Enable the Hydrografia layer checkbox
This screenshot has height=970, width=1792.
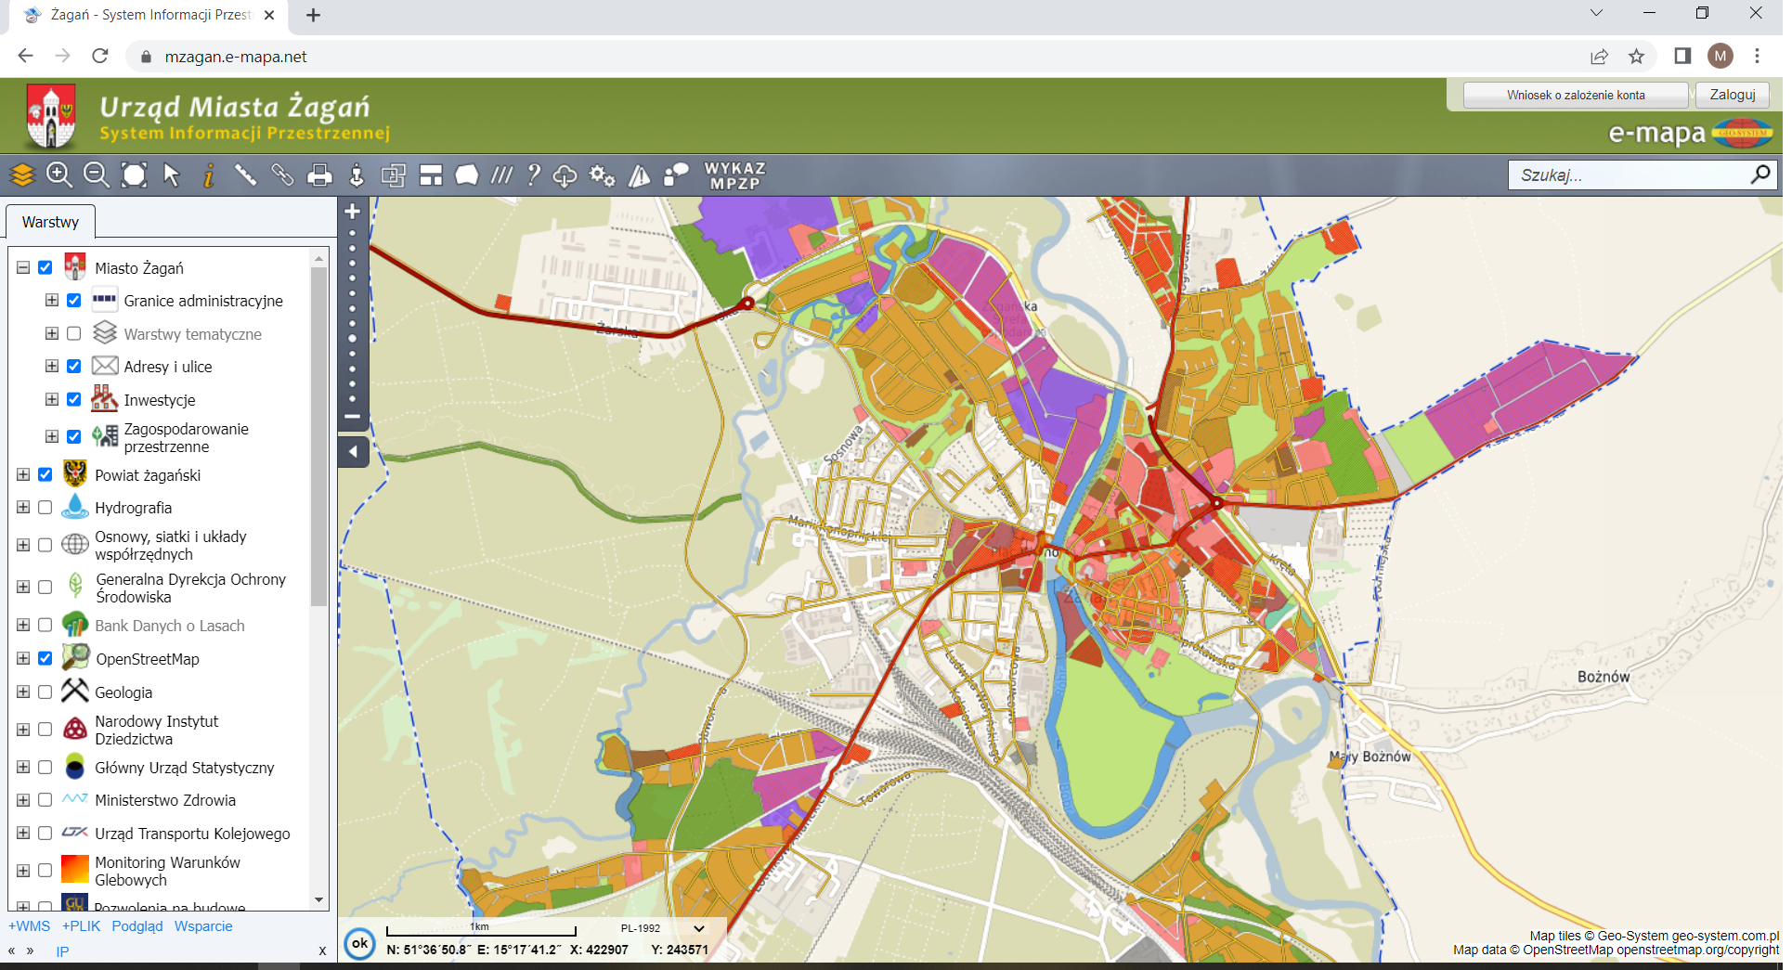click(x=45, y=508)
